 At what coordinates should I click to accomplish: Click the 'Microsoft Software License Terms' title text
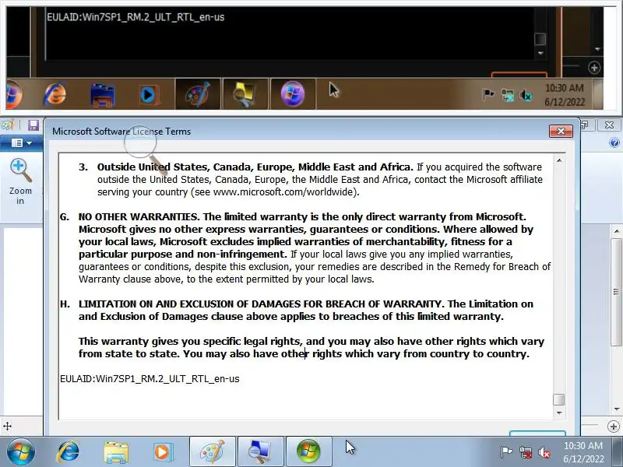click(121, 132)
